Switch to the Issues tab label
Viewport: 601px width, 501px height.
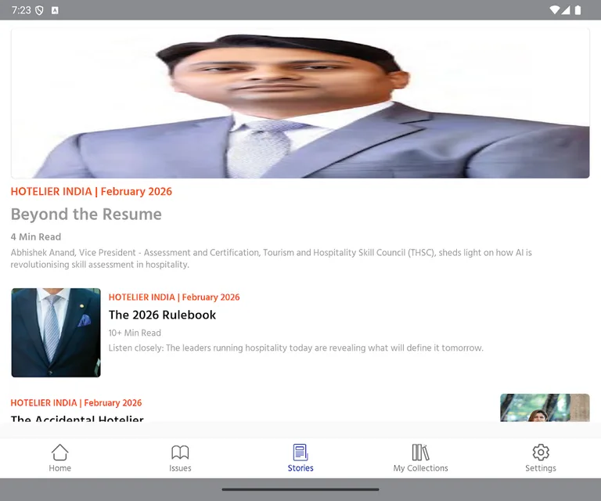pos(180,468)
